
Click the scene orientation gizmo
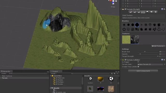pyautogui.click(x=113, y=2)
